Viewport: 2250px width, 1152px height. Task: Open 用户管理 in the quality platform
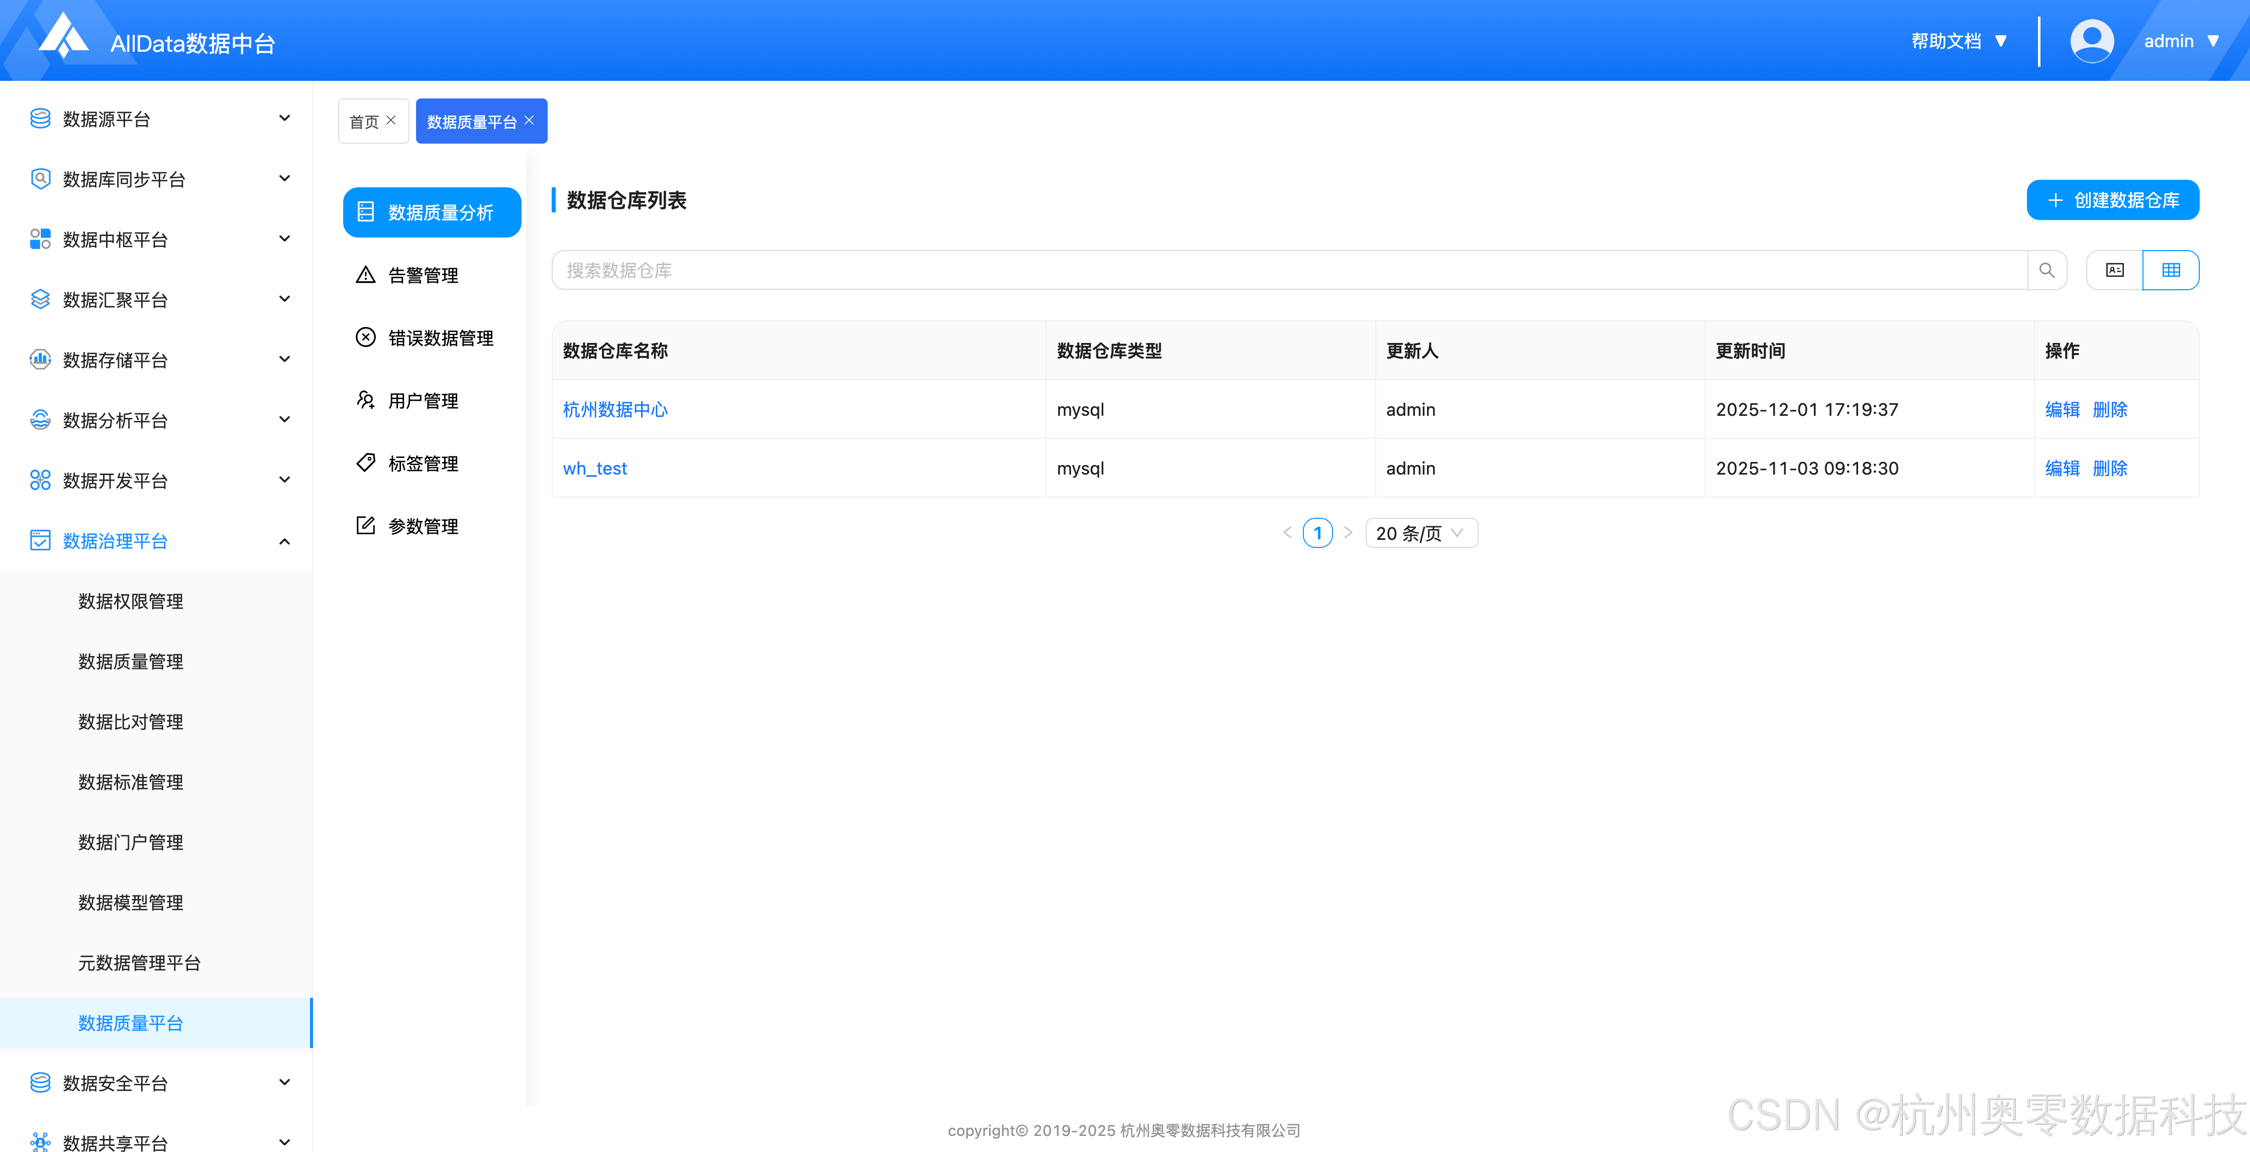[424, 401]
